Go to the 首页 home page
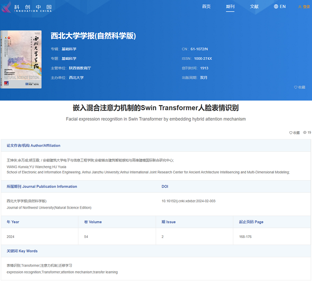312x284 pixels. (x=206, y=6)
